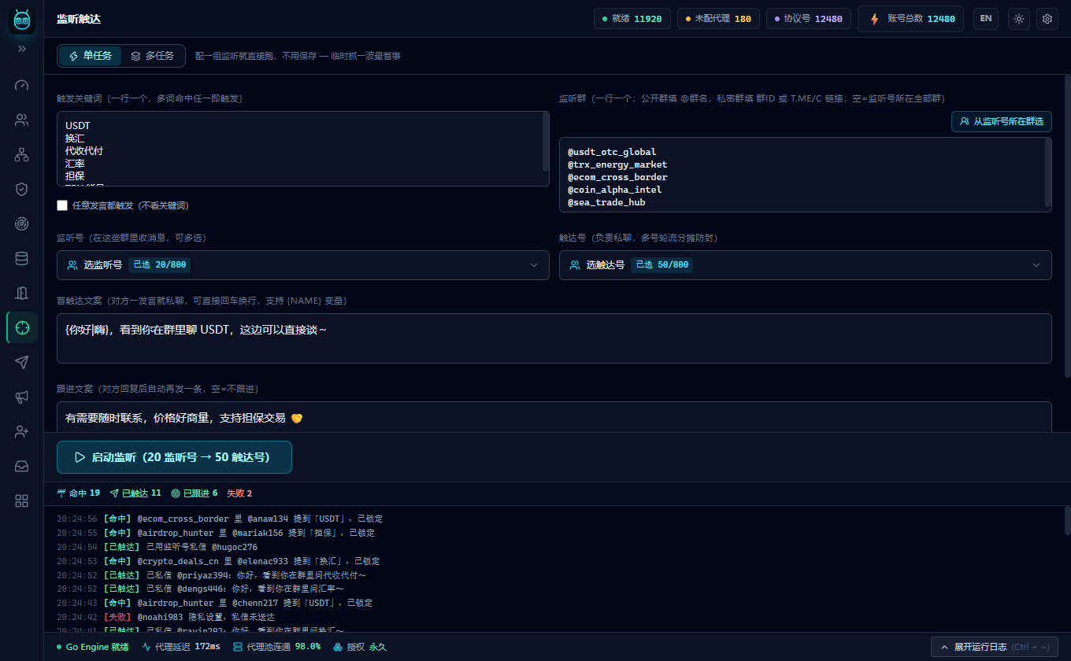The image size is (1071, 661).
Task: Click the 就绪 11920 status chip
Action: (632, 19)
